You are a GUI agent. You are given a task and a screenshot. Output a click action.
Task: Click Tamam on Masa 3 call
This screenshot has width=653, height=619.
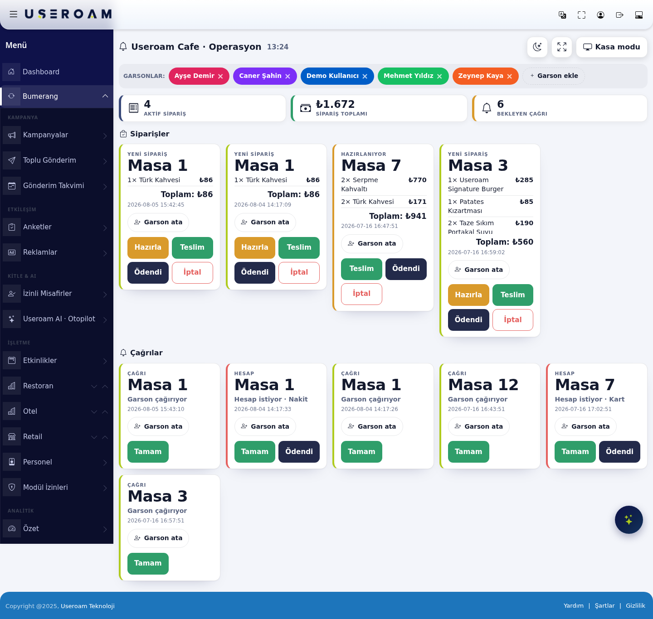coord(148,563)
